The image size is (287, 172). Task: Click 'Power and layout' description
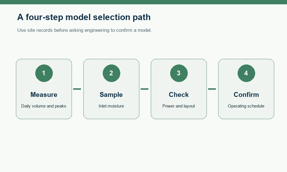179,106
